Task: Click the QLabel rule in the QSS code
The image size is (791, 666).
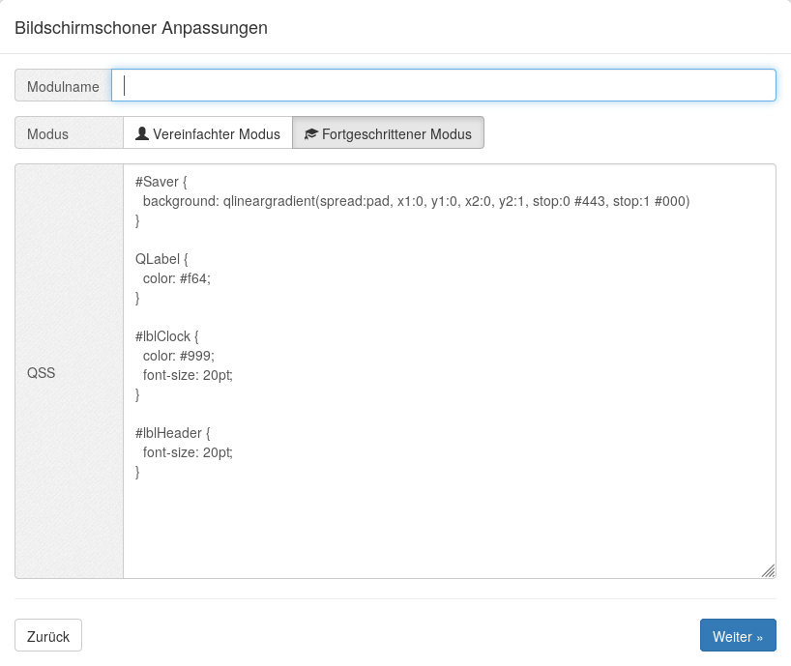Action: [x=161, y=259]
